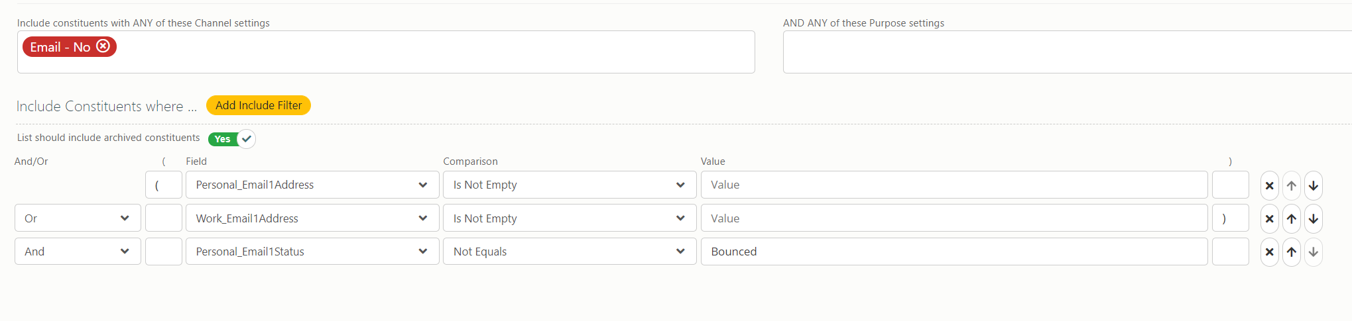Edit the closing parenthesis field on Work_Email row
Viewport: 1352px width, 321px height.
(1230, 218)
